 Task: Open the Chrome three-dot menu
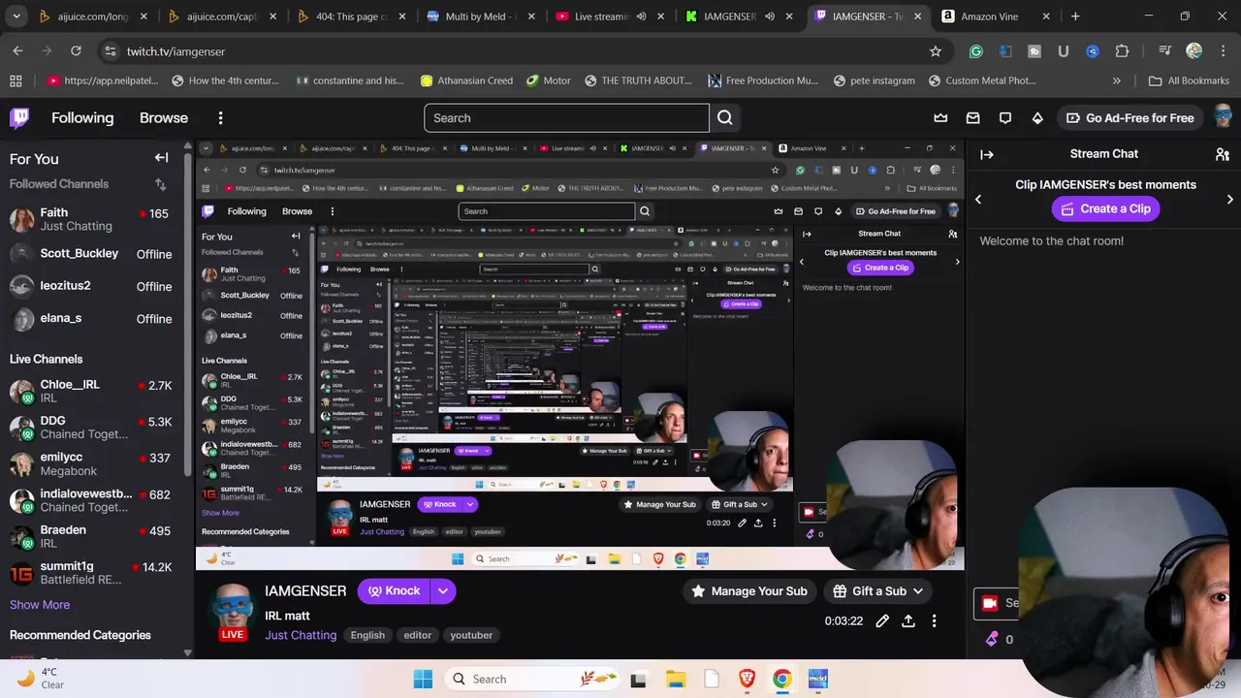pos(1223,51)
